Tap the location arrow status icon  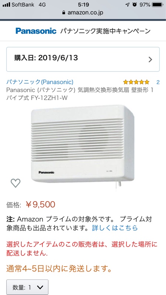pyautogui.click(x=127, y=5)
